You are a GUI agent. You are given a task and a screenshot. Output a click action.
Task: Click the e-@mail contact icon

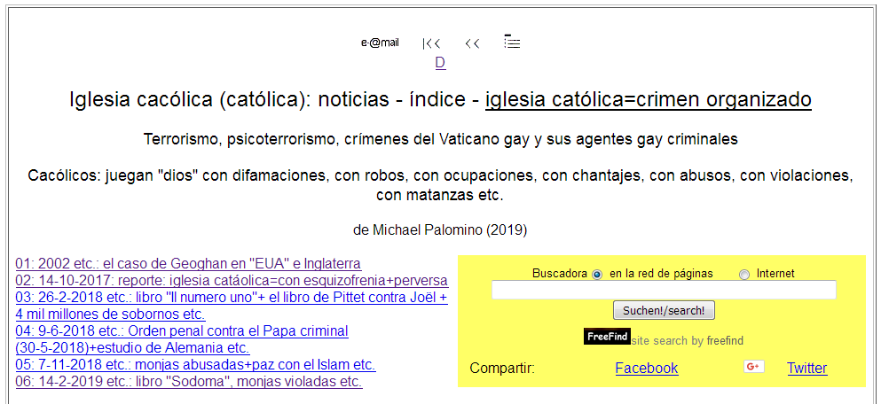point(380,43)
